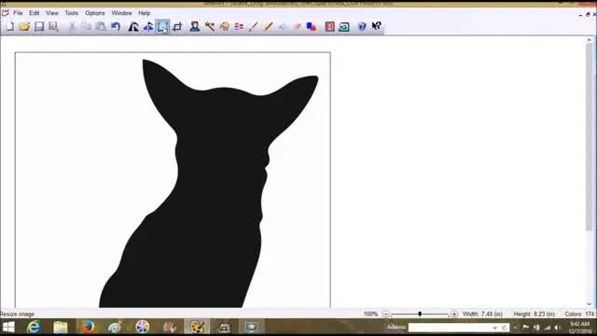Viewport: 597px width, 336px height.
Task: Open File Explorer from taskbar
Action: point(60,327)
